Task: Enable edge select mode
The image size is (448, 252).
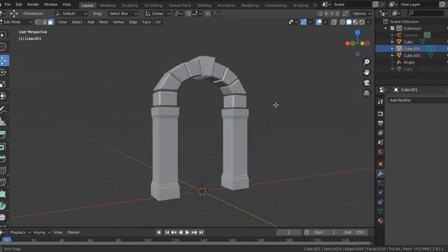Action: click(x=45, y=22)
